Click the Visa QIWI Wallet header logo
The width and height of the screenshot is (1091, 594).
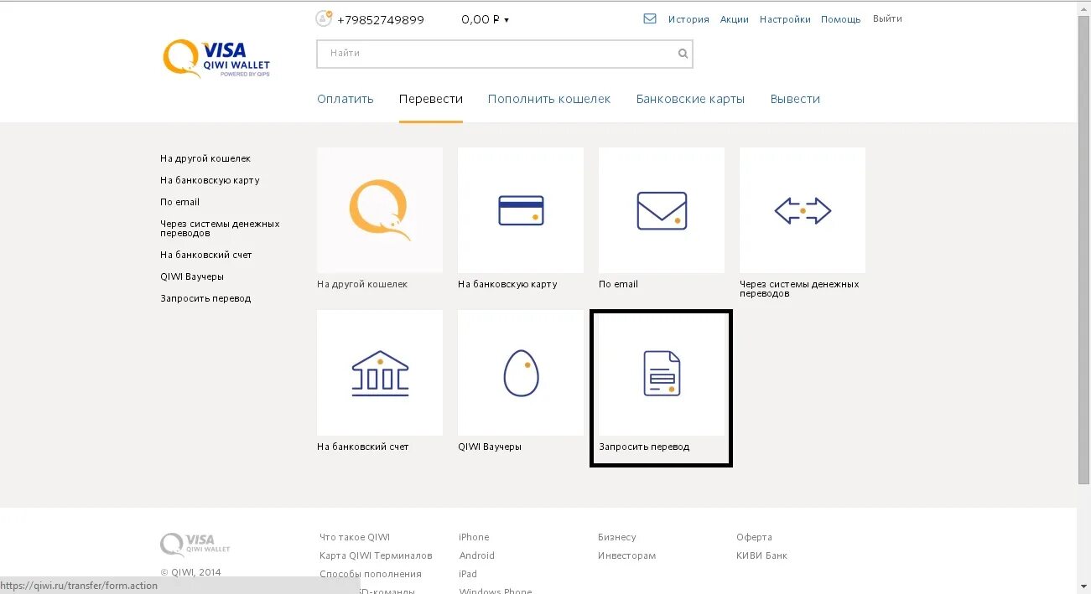(x=216, y=59)
